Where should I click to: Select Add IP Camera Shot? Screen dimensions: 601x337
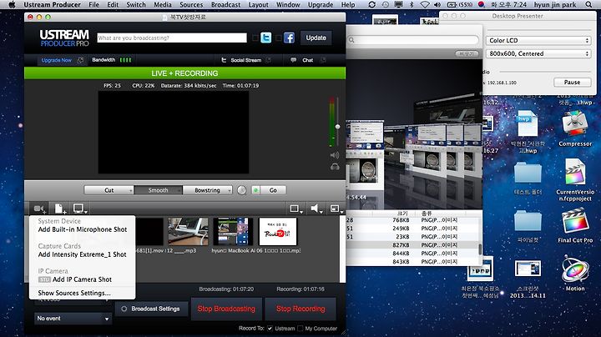[x=83, y=279]
